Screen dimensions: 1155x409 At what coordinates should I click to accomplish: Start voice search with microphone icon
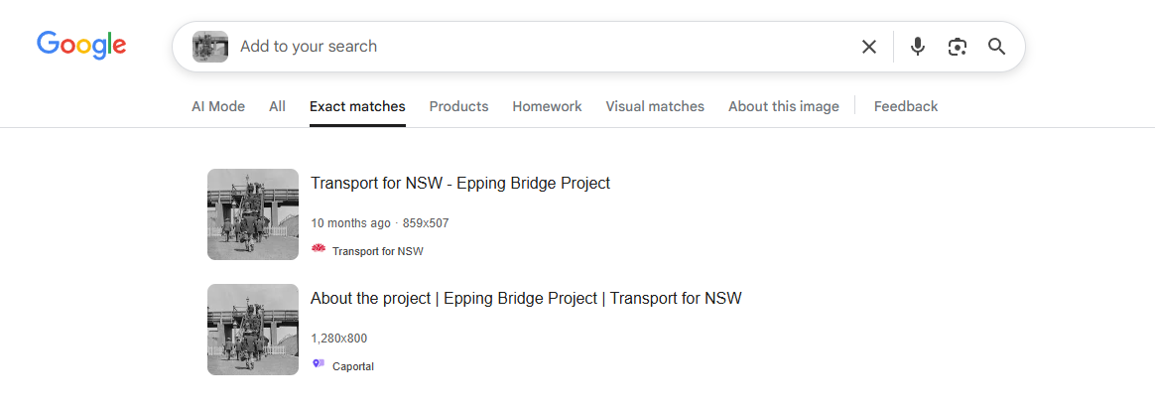tap(918, 47)
